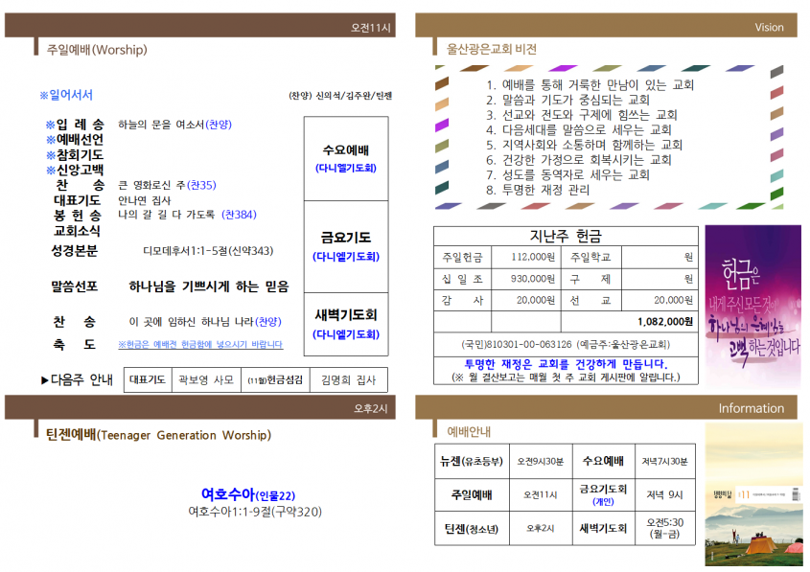Viewport: 810px width, 572px height.
Task: Click the 주일예배(Worship) section heading
Action: (97, 50)
